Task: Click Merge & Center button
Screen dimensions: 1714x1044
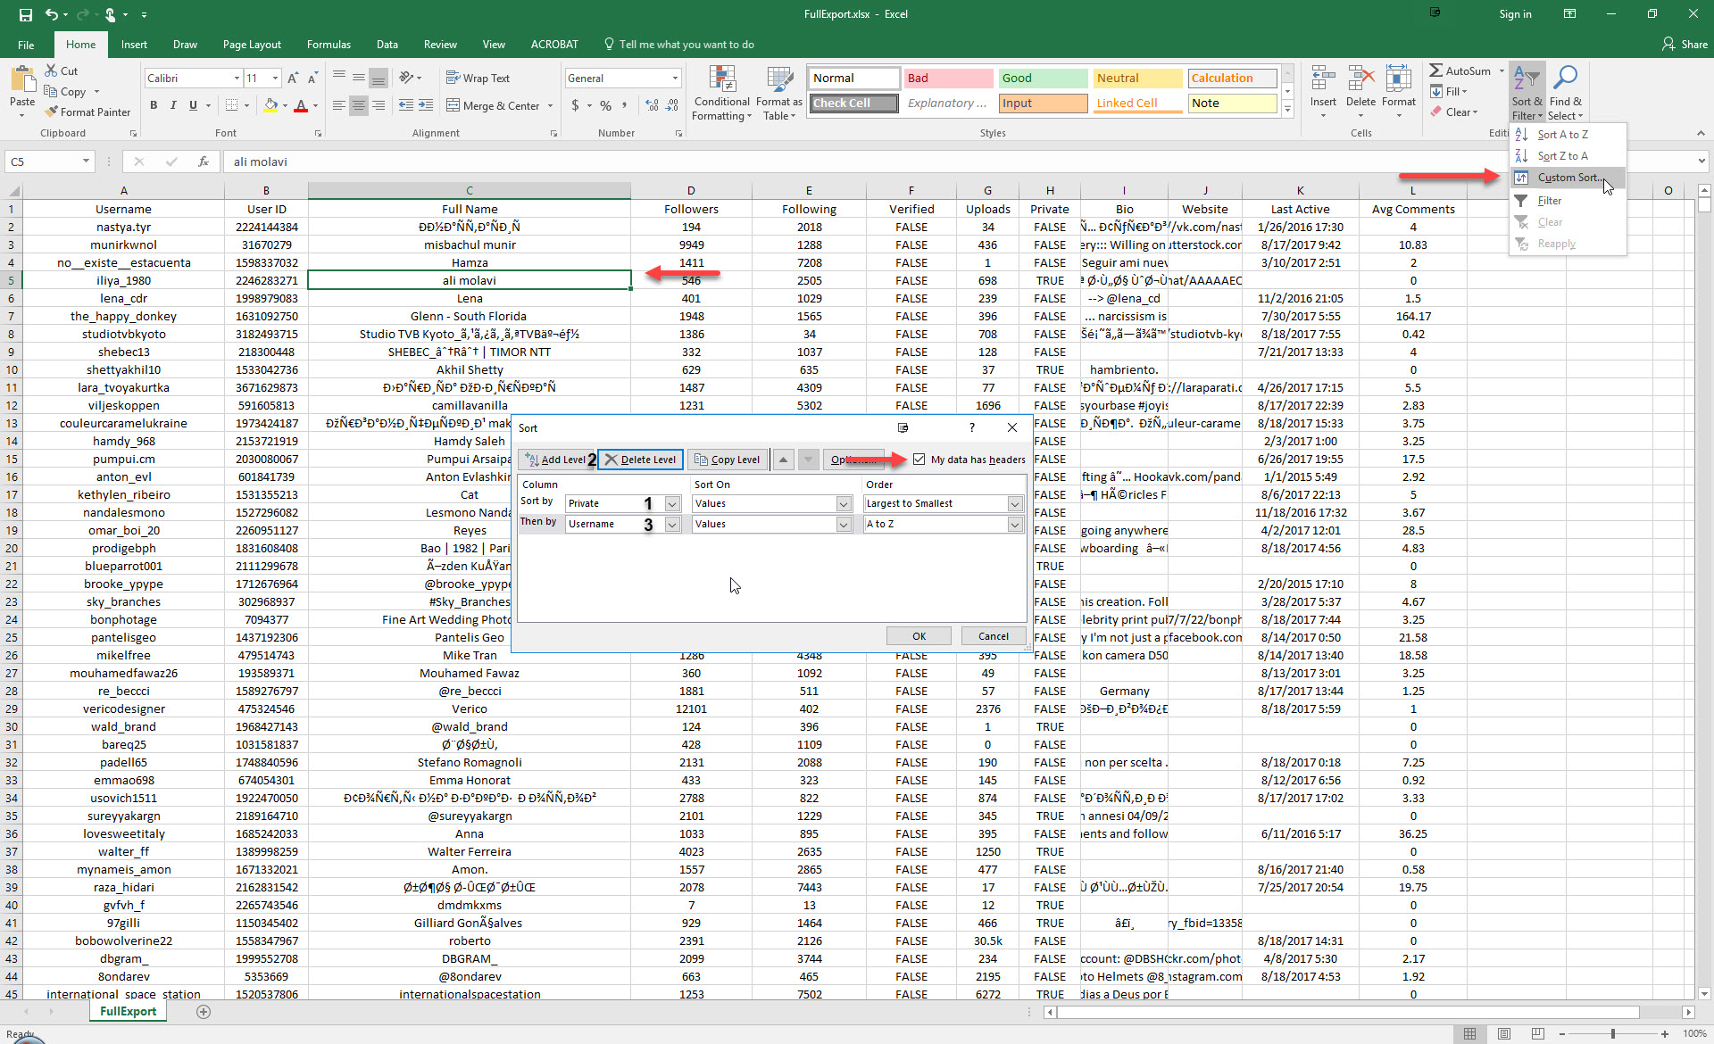Action: (x=493, y=105)
